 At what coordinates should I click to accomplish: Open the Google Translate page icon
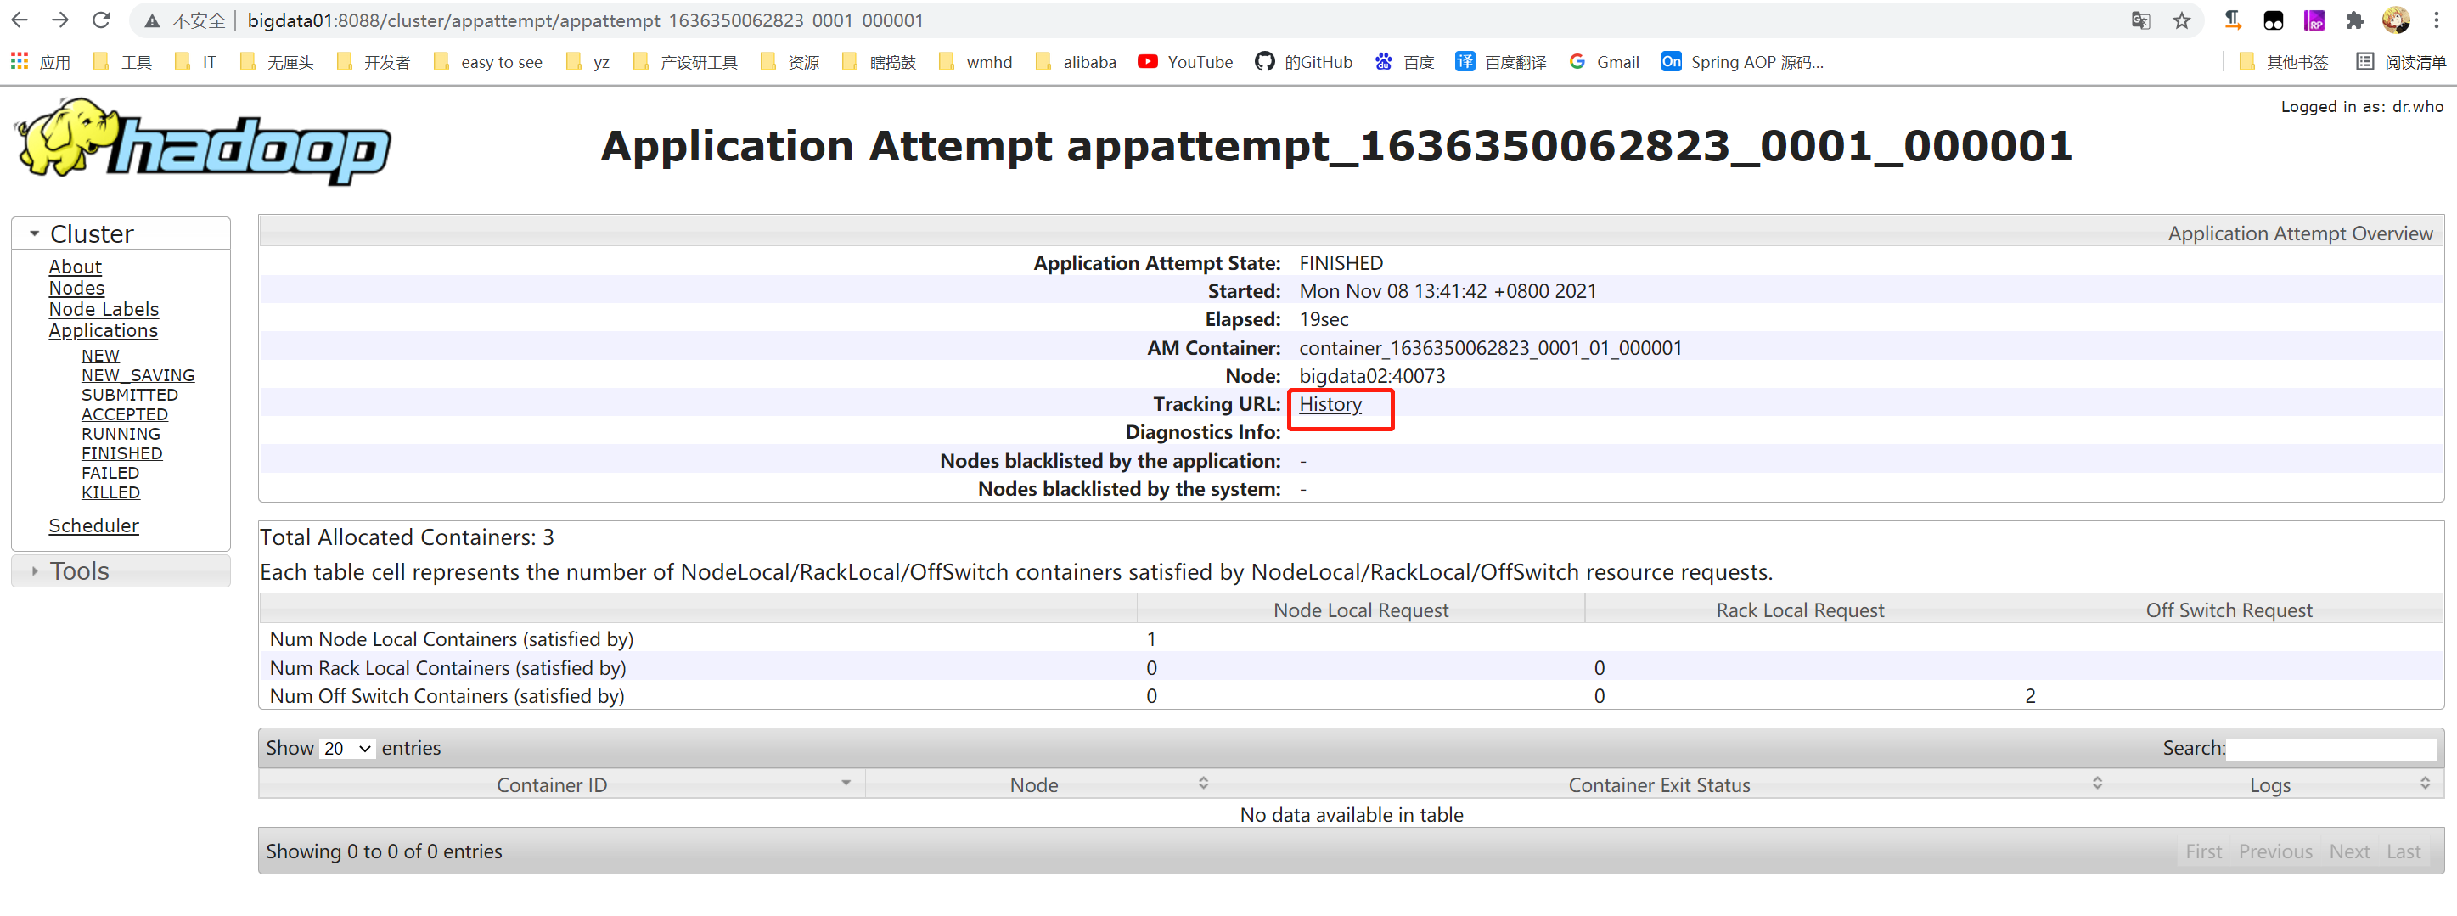pyautogui.click(x=2140, y=21)
